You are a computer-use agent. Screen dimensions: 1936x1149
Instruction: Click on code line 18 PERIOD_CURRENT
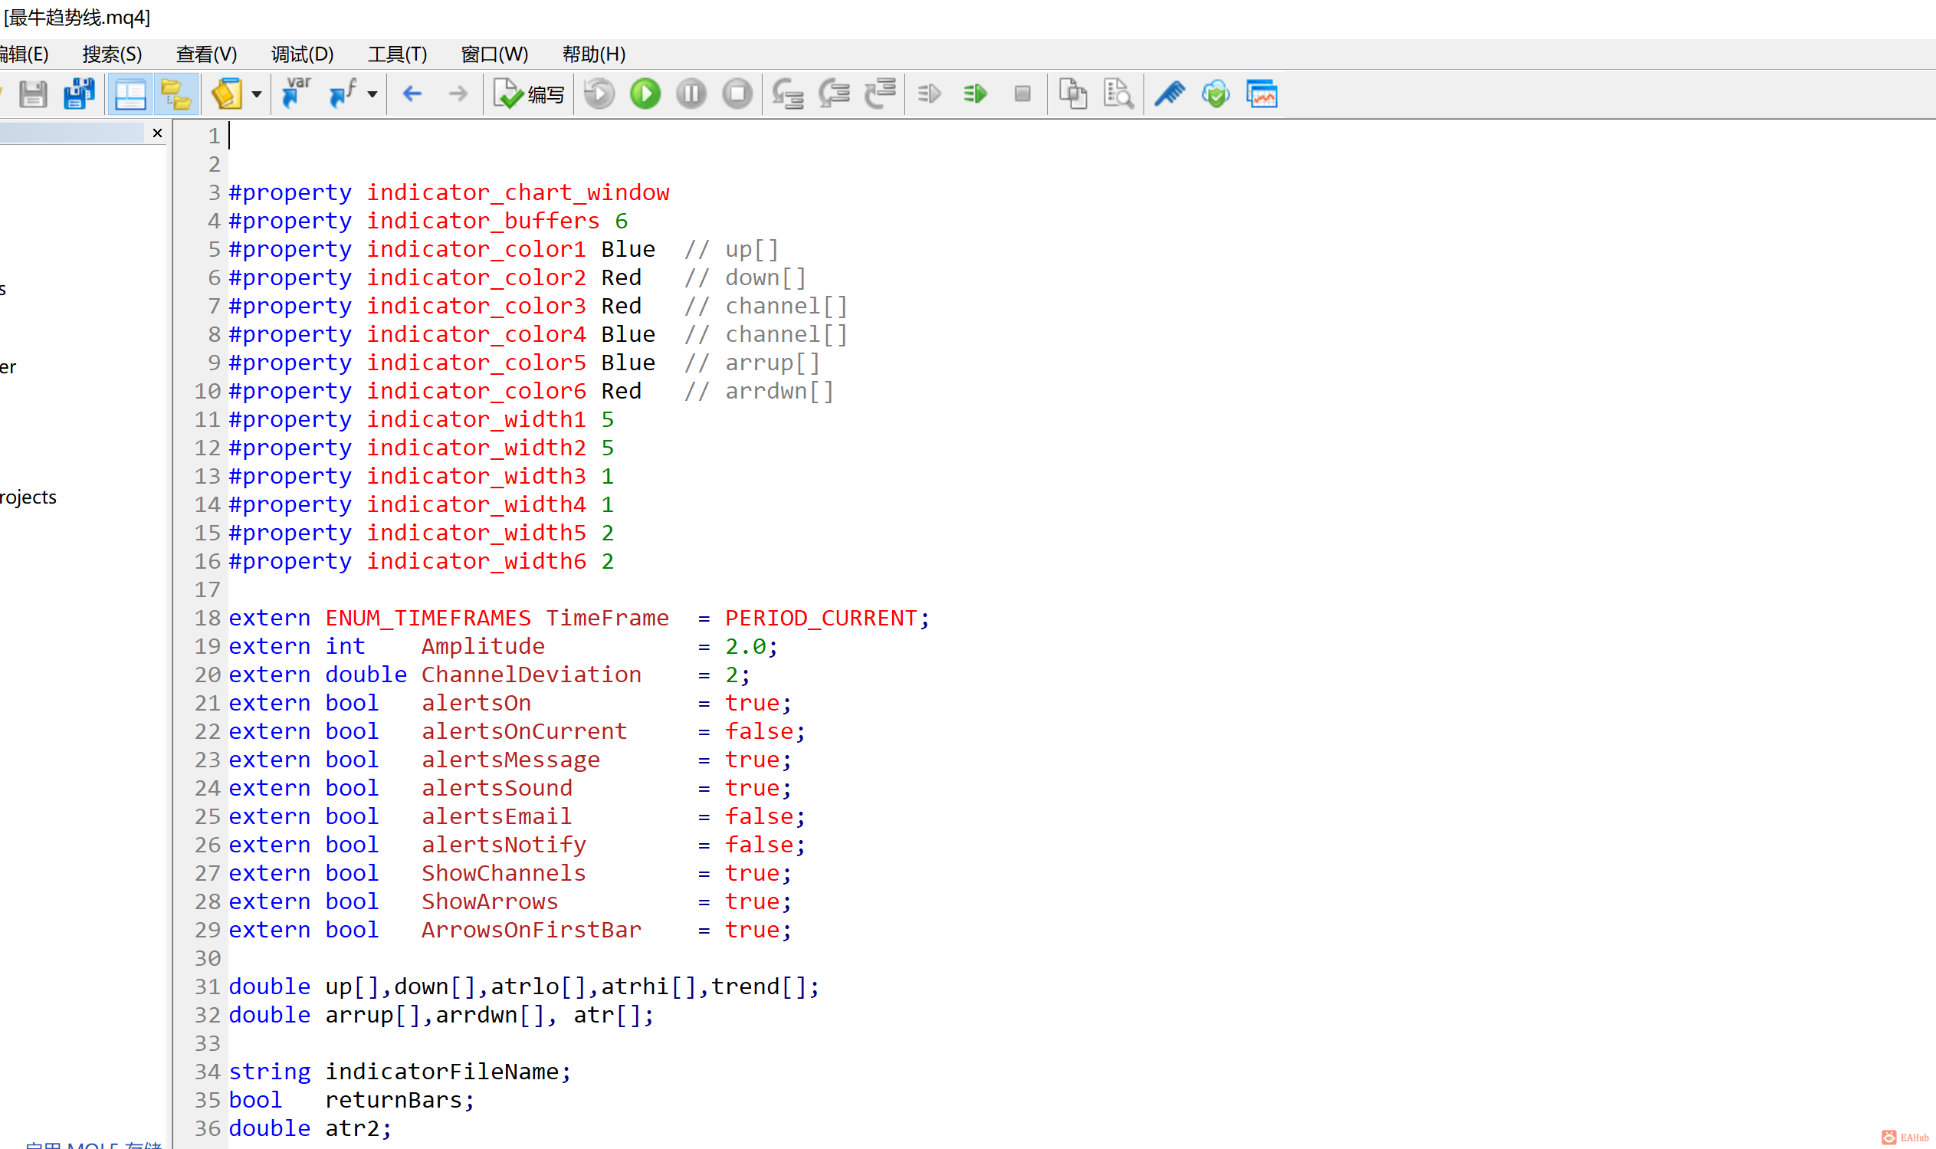[821, 618]
